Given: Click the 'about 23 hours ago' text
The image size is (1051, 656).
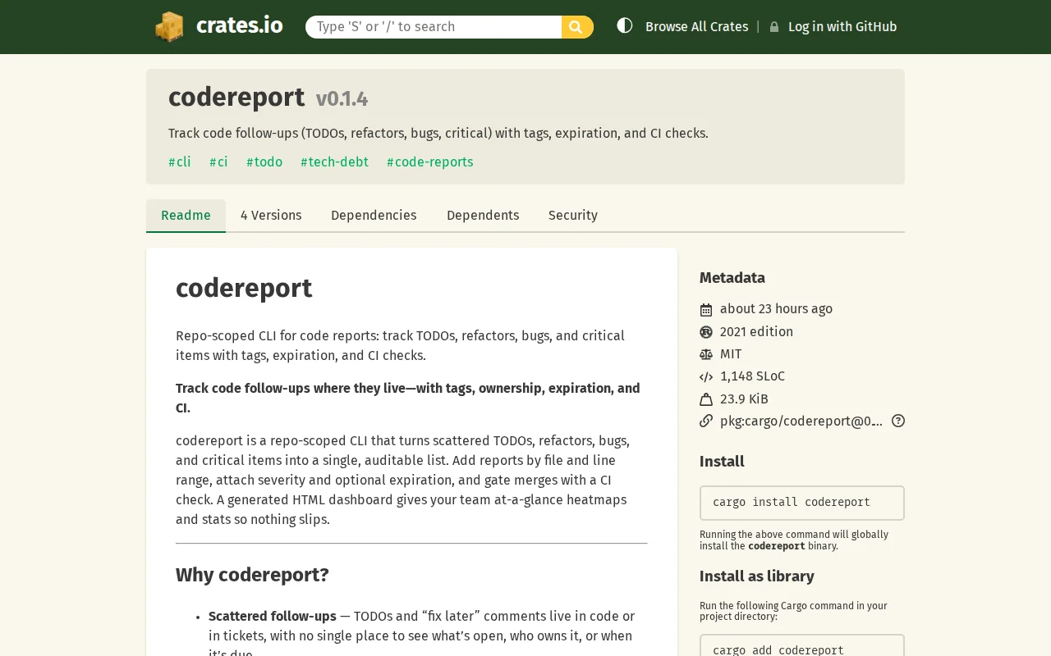Looking at the screenshot, I should click(x=776, y=309).
